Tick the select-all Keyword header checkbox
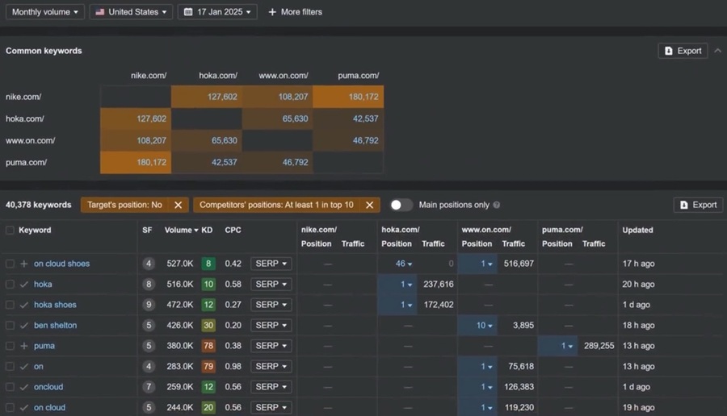727x416 pixels. [x=10, y=230]
